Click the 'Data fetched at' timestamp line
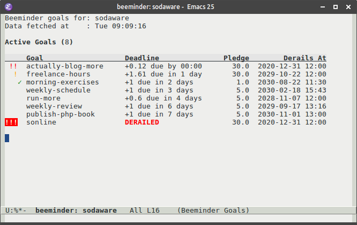Screen dimensions: 357x225 pos(76,26)
